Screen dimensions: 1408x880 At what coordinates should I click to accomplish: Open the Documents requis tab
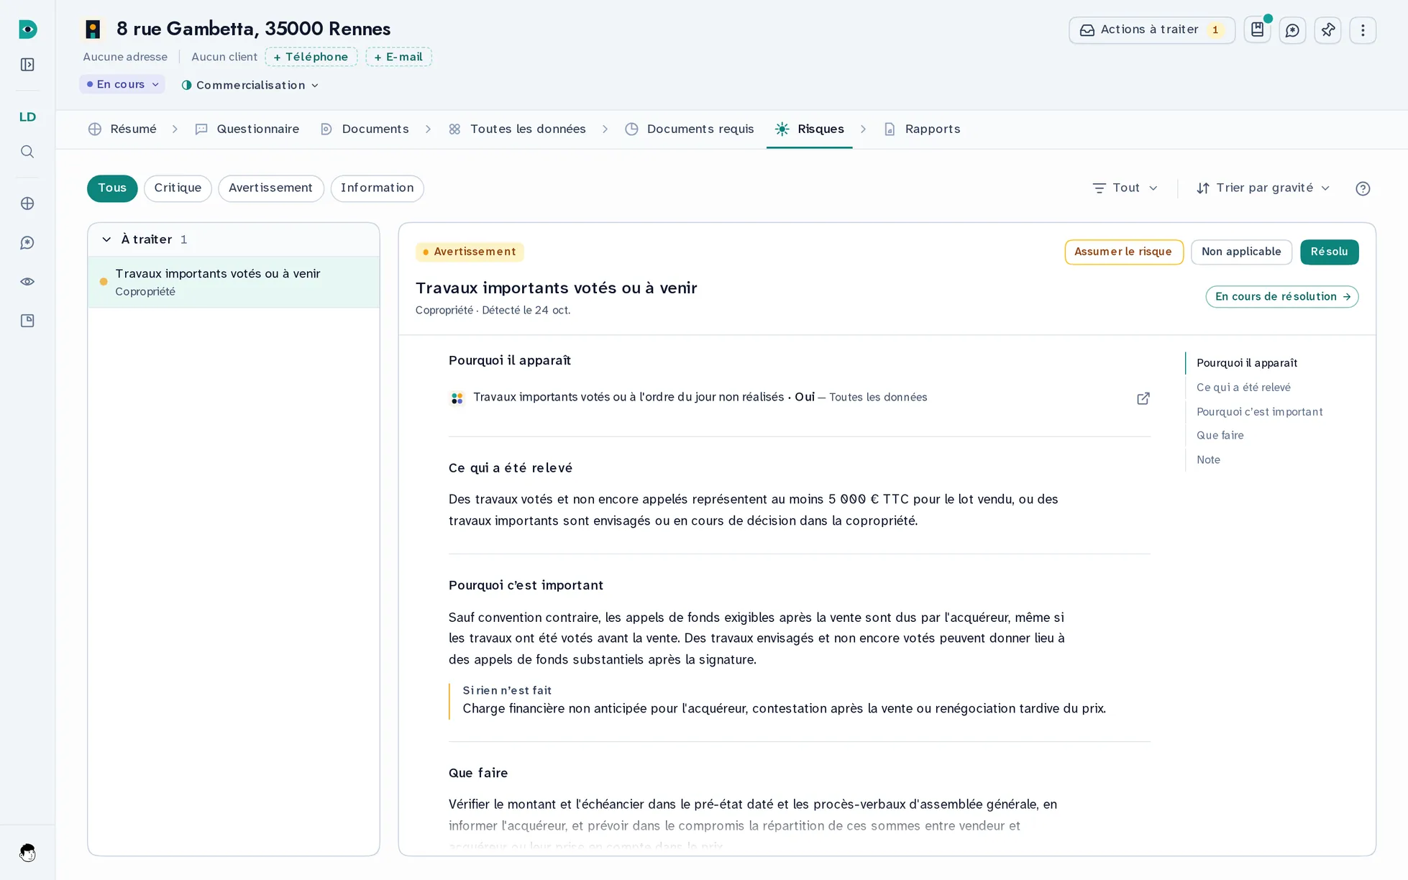tap(690, 129)
